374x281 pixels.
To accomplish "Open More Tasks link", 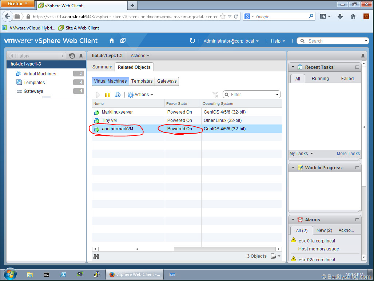I will 348,154.
